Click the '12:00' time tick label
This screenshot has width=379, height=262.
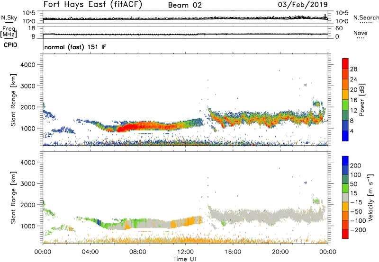(185, 252)
